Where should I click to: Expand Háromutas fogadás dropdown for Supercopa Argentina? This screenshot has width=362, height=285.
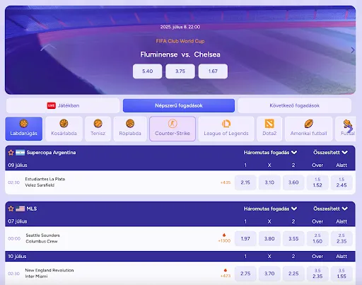coord(270,153)
